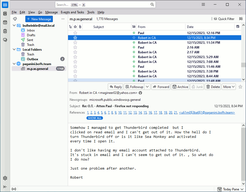The image size is (246, 192).
Task: Open the application hamburger menu
Action: (x=203, y=5)
